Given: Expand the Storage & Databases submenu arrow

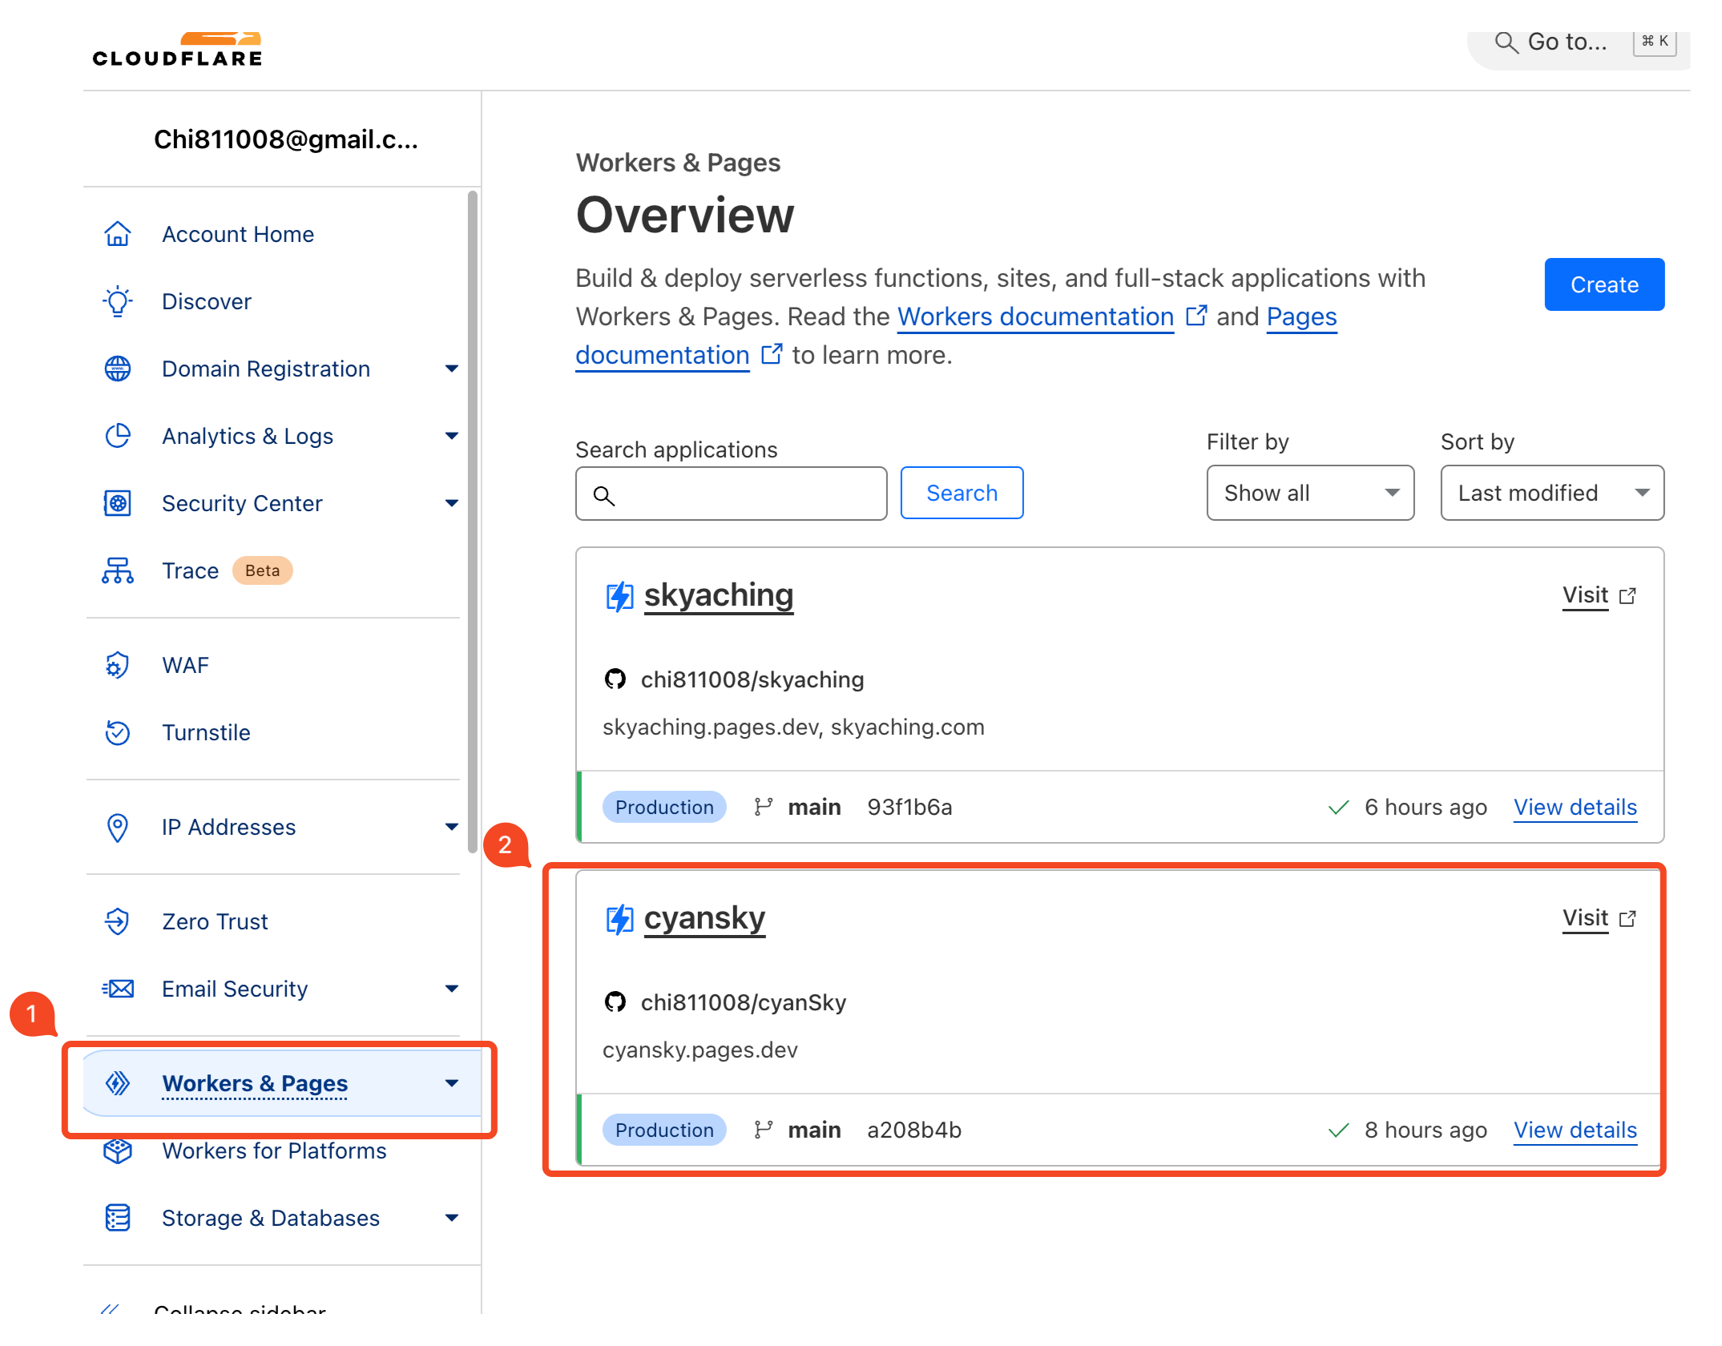Looking at the screenshot, I should (x=452, y=1218).
